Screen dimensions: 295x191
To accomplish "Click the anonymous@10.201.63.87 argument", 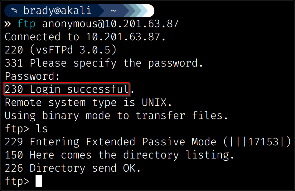I will pyautogui.click(x=110, y=24).
